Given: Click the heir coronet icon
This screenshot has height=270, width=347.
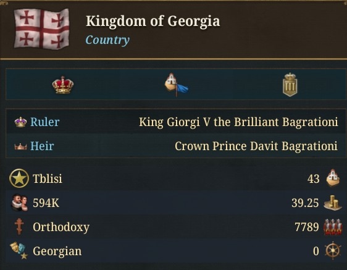Looking at the screenshot, I should point(20,146).
